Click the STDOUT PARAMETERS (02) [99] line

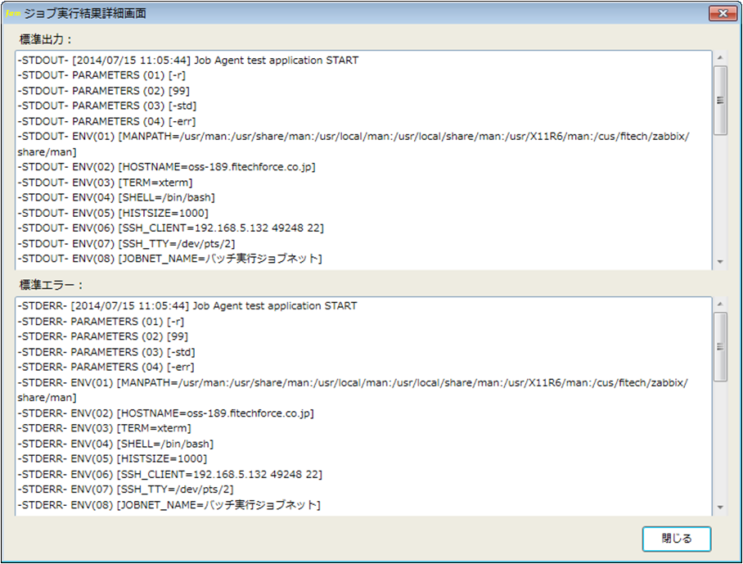pos(104,91)
